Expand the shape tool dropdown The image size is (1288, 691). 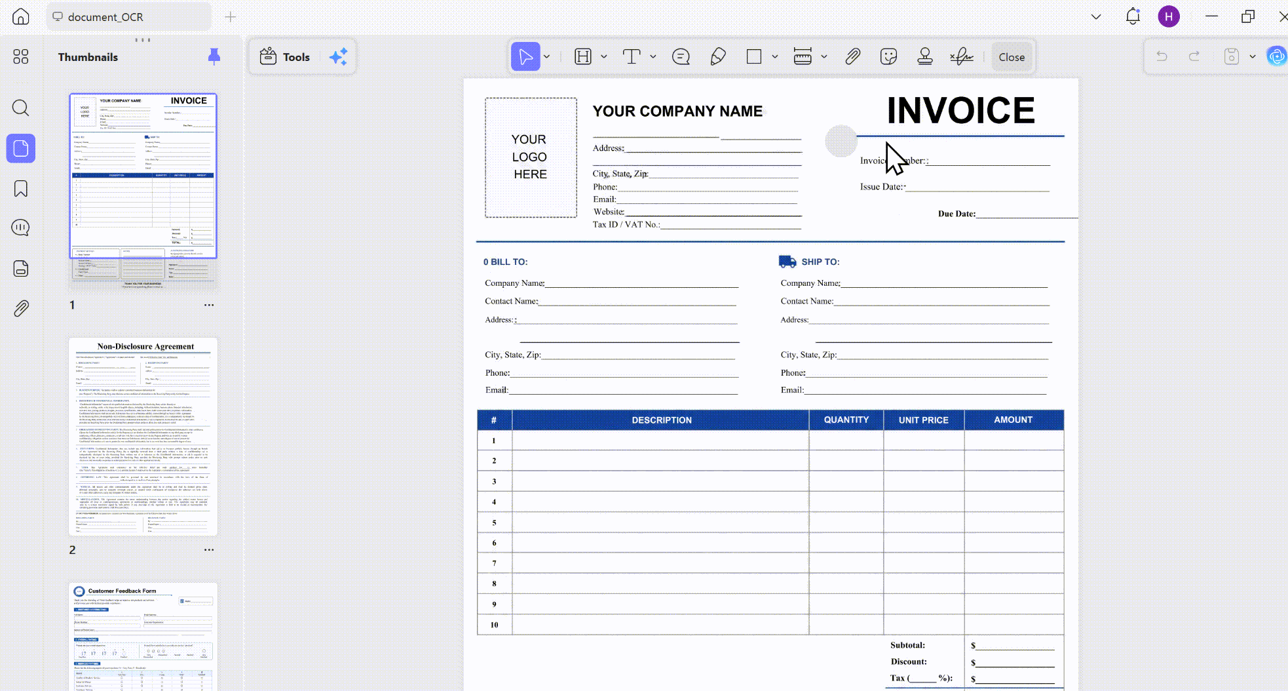[x=774, y=57]
